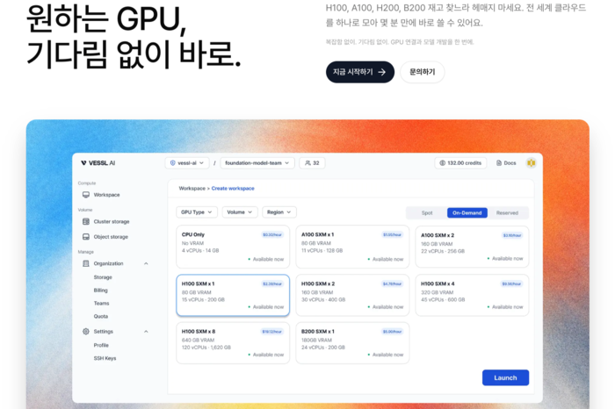Viewport: 615px width, 409px height.
Task: Open the Docs link
Action: (x=506, y=163)
